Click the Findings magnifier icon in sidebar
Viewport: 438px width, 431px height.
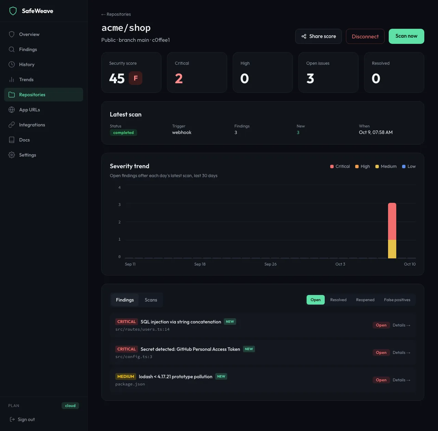click(x=12, y=49)
